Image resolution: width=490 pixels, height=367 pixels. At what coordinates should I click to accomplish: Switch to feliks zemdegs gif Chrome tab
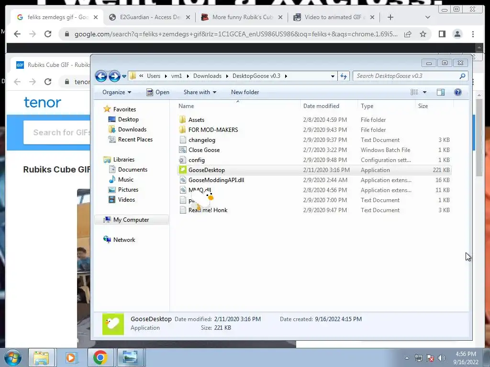click(x=57, y=17)
